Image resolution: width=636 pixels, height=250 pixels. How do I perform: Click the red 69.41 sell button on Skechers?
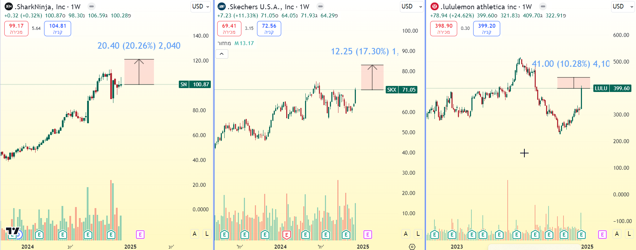pyautogui.click(x=229, y=28)
